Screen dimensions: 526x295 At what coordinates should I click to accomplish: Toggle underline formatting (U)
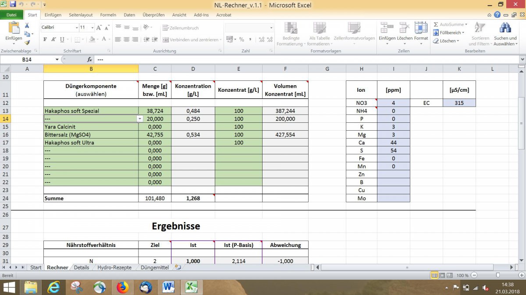click(62, 39)
